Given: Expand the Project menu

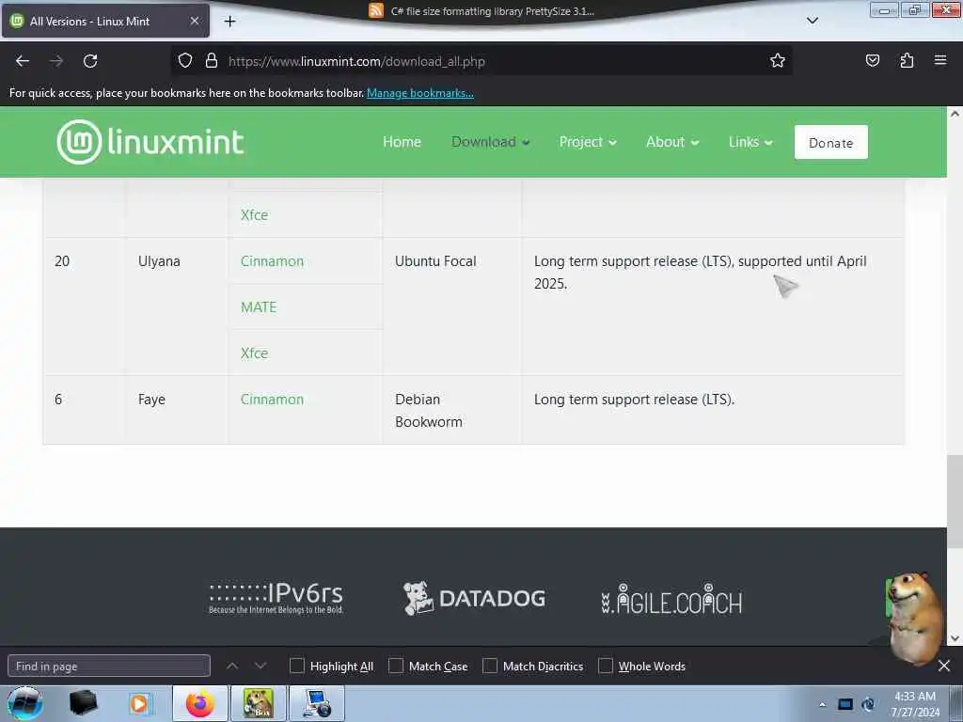Looking at the screenshot, I should (x=587, y=142).
